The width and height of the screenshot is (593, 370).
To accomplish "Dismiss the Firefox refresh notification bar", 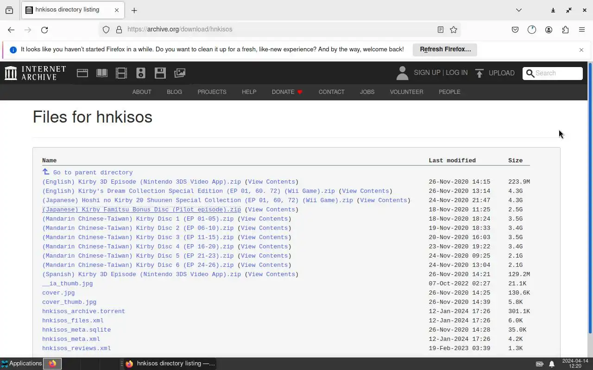I will point(581,50).
